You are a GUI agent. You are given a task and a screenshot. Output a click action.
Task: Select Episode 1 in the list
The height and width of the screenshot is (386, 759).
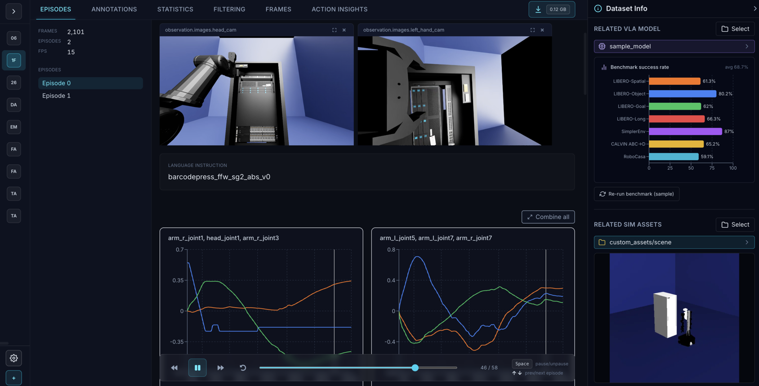coord(90,96)
